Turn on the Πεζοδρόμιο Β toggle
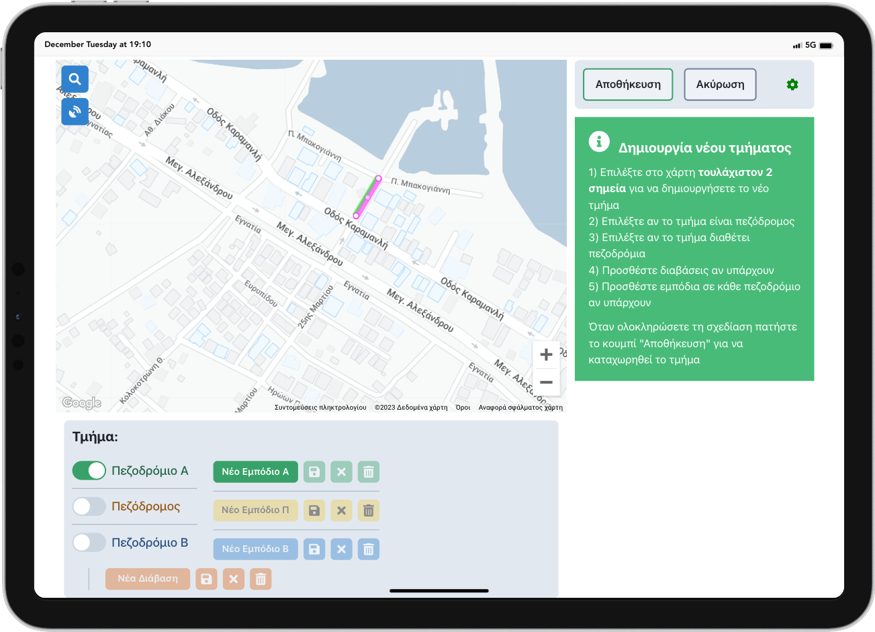This screenshot has height=632, width=875. (x=89, y=543)
